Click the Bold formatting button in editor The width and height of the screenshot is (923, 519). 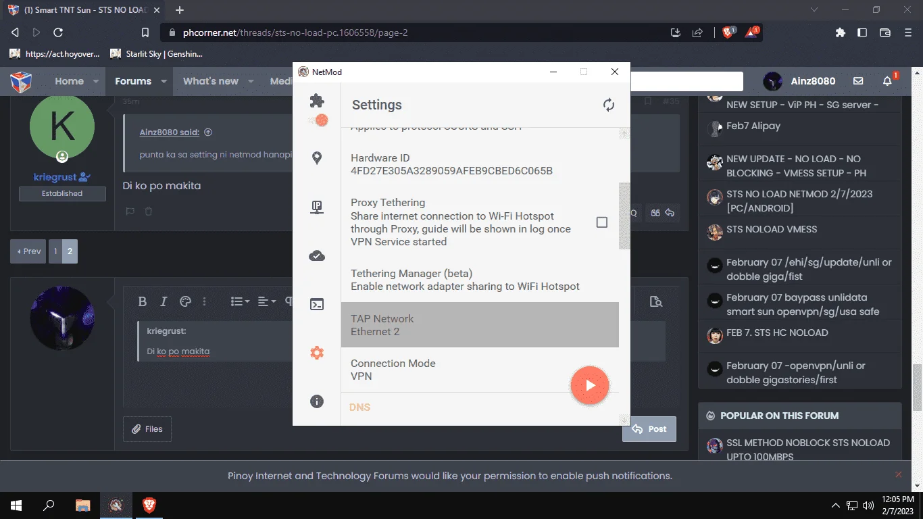pos(143,301)
